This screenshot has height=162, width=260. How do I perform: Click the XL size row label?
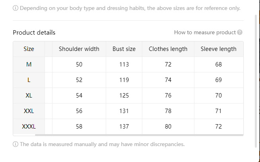click(29, 96)
